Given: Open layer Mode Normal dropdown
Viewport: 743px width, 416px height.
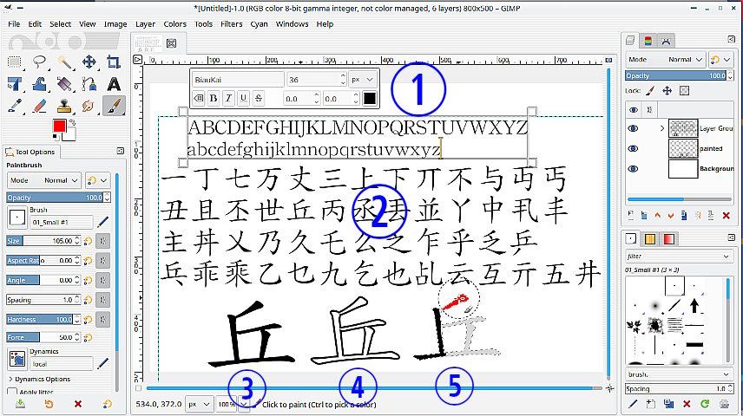Looking at the screenshot, I should pyautogui.click(x=665, y=60).
